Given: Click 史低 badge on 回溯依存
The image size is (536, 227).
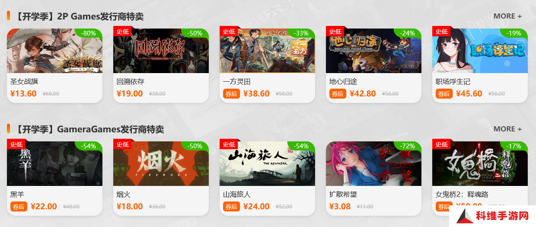Looking at the screenshot, I should coord(123,32).
